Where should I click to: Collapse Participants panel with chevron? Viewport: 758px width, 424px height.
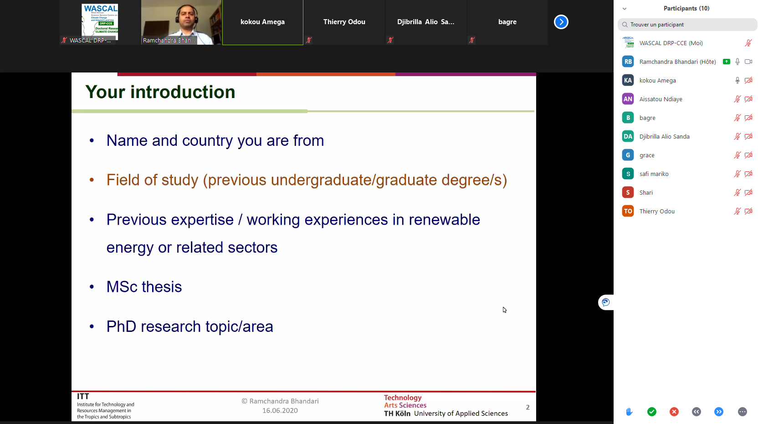point(625,9)
